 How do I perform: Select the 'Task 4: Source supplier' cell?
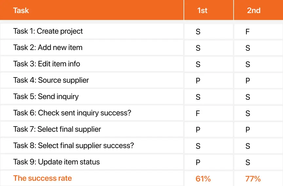(x=92, y=80)
